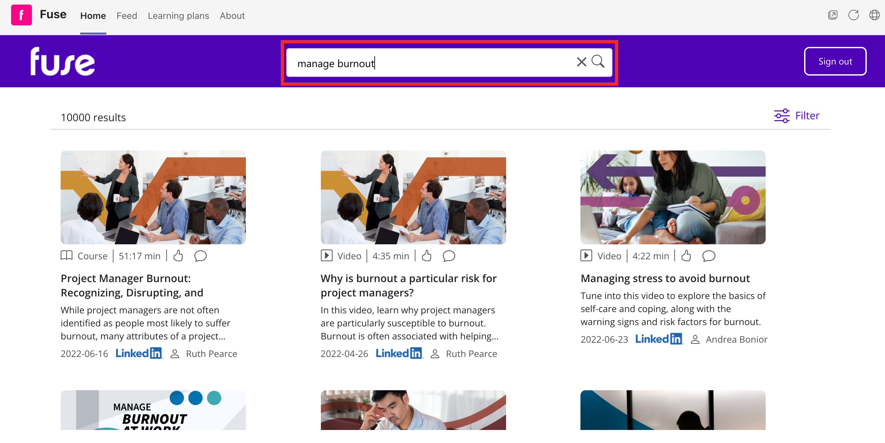Open comments on the 4:35 min video

pyautogui.click(x=449, y=256)
